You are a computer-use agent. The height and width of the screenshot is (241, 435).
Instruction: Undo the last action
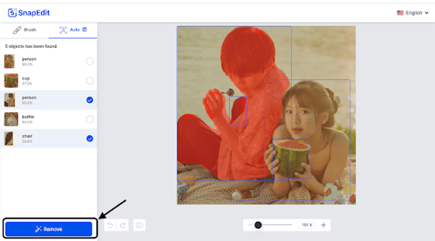(110, 225)
